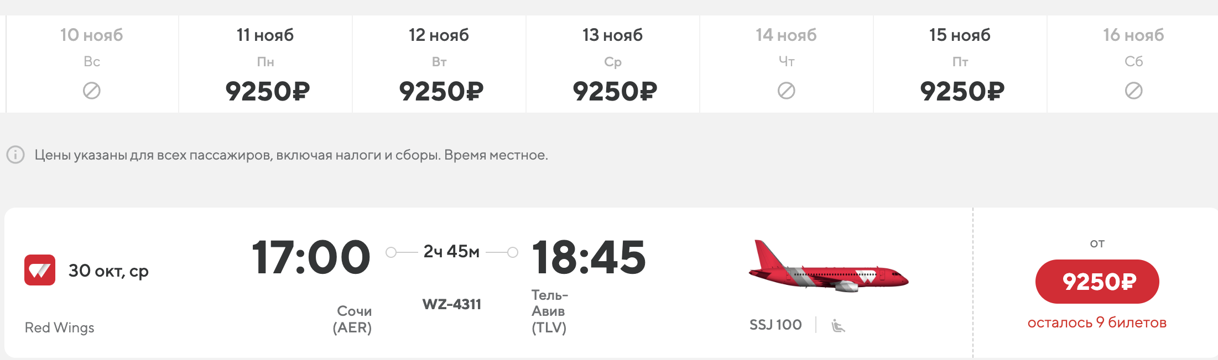Click the info icon beside price notice
This screenshot has height=360, width=1218.
coord(15,155)
